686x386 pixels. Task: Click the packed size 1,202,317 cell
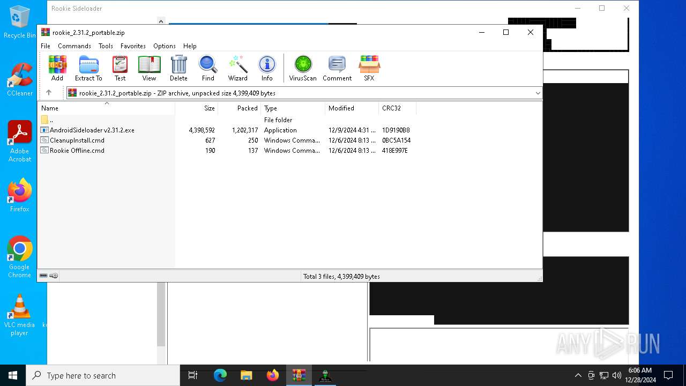pos(245,130)
